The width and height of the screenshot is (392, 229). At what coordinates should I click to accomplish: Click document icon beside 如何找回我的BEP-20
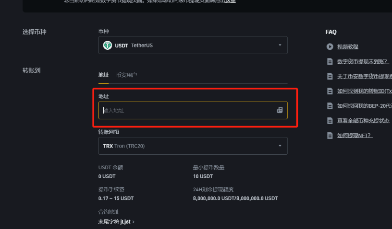[330, 106]
